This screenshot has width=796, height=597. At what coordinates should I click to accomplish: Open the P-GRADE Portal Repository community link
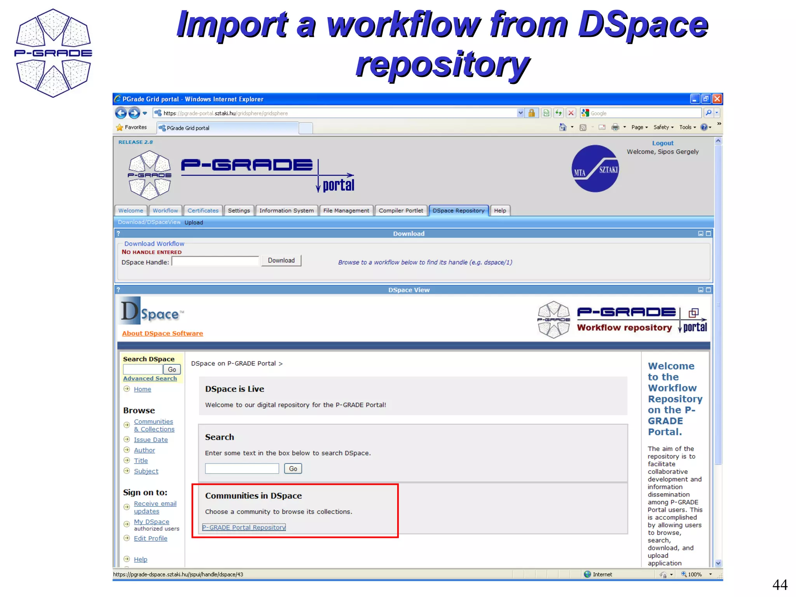tap(244, 527)
